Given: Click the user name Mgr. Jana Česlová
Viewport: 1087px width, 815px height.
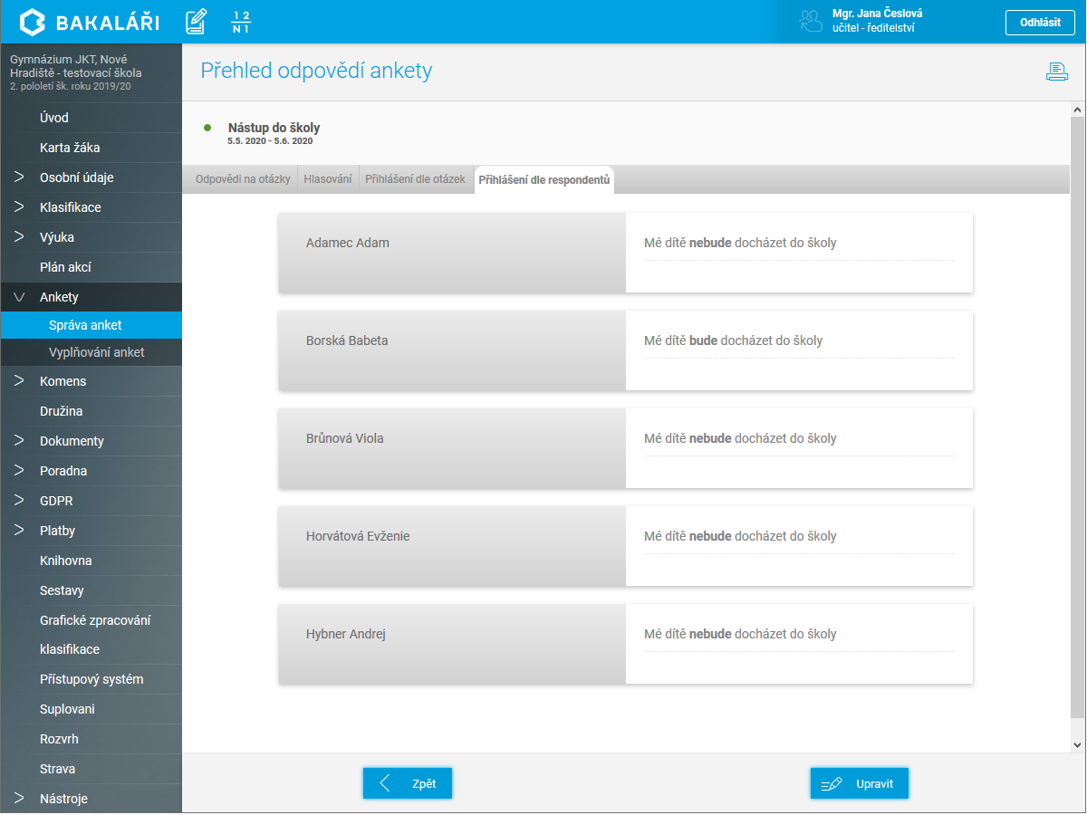Looking at the screenshot, I should pos(878,14).
